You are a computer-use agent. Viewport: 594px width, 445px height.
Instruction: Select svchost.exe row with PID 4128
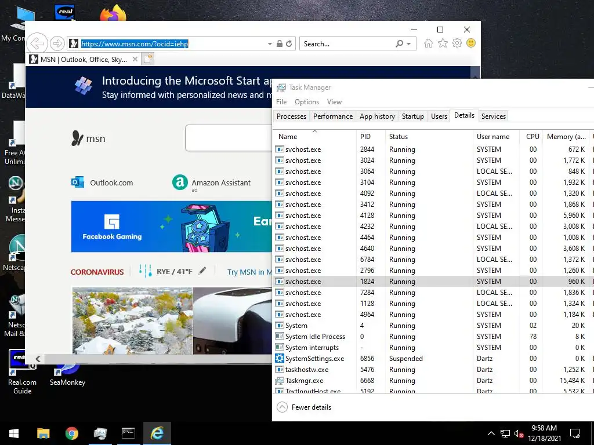coord(433,216)
